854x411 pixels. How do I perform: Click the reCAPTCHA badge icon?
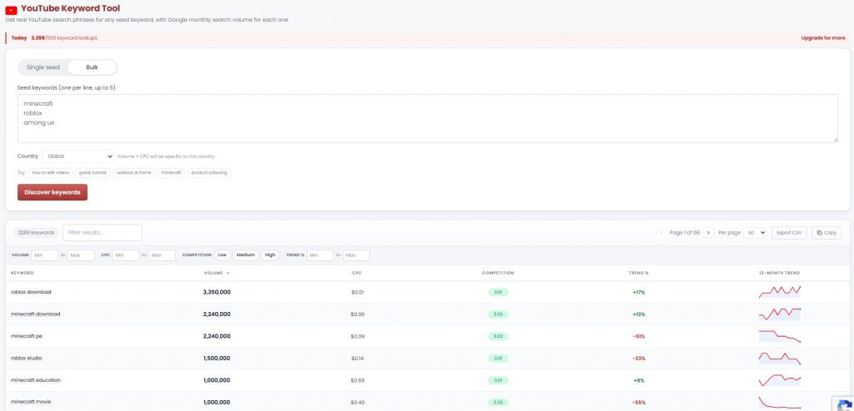(843, 404)
